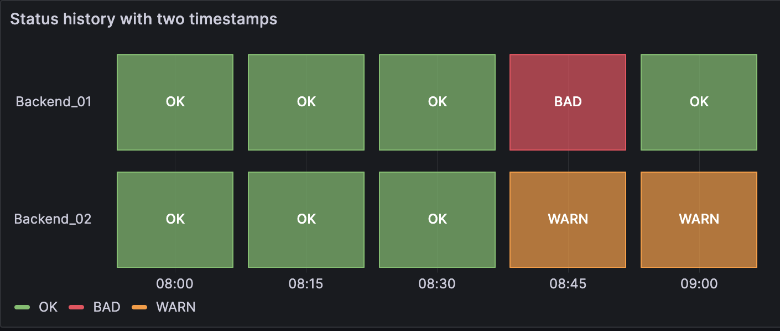The image size is (780, 331).
Task: Select Backend_01 OK cell at 08:00
Action: click(x=175, y=102)
